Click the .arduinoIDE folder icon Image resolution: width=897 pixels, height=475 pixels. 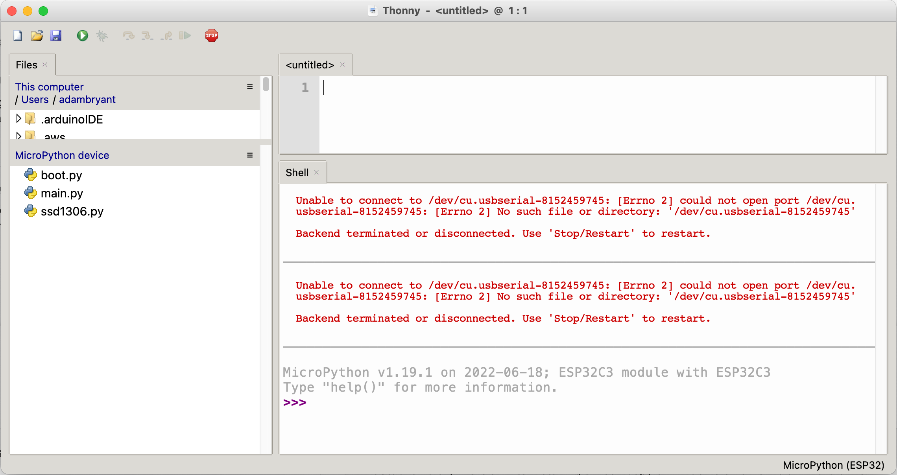click(x=30, y=118)
